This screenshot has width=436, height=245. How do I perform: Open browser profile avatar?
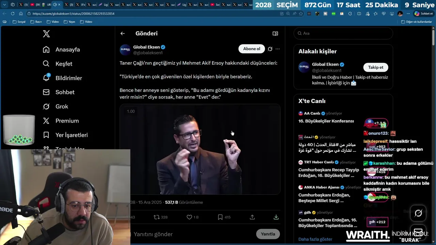coord(400,14)
